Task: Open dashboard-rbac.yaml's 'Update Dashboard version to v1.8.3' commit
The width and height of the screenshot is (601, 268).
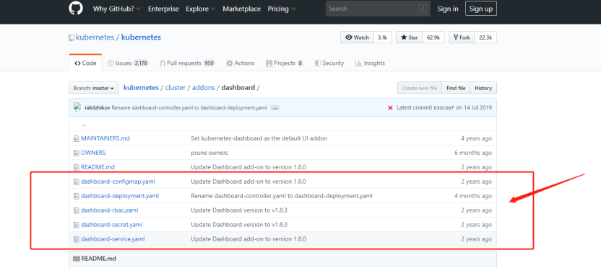Action: (x=239, y=210)
